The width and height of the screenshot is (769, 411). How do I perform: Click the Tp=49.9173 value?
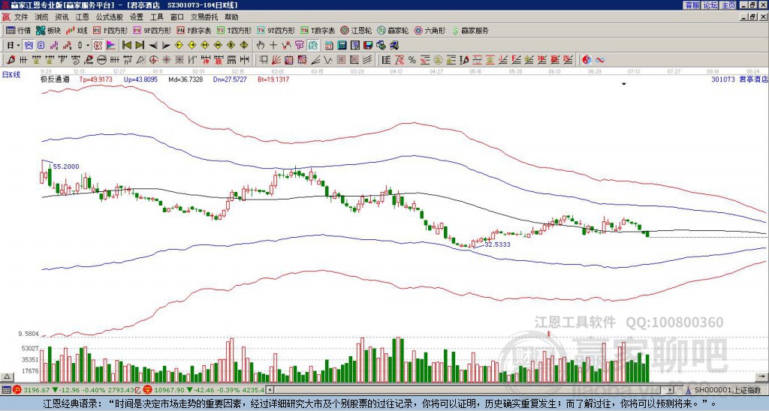pos(95,79)
